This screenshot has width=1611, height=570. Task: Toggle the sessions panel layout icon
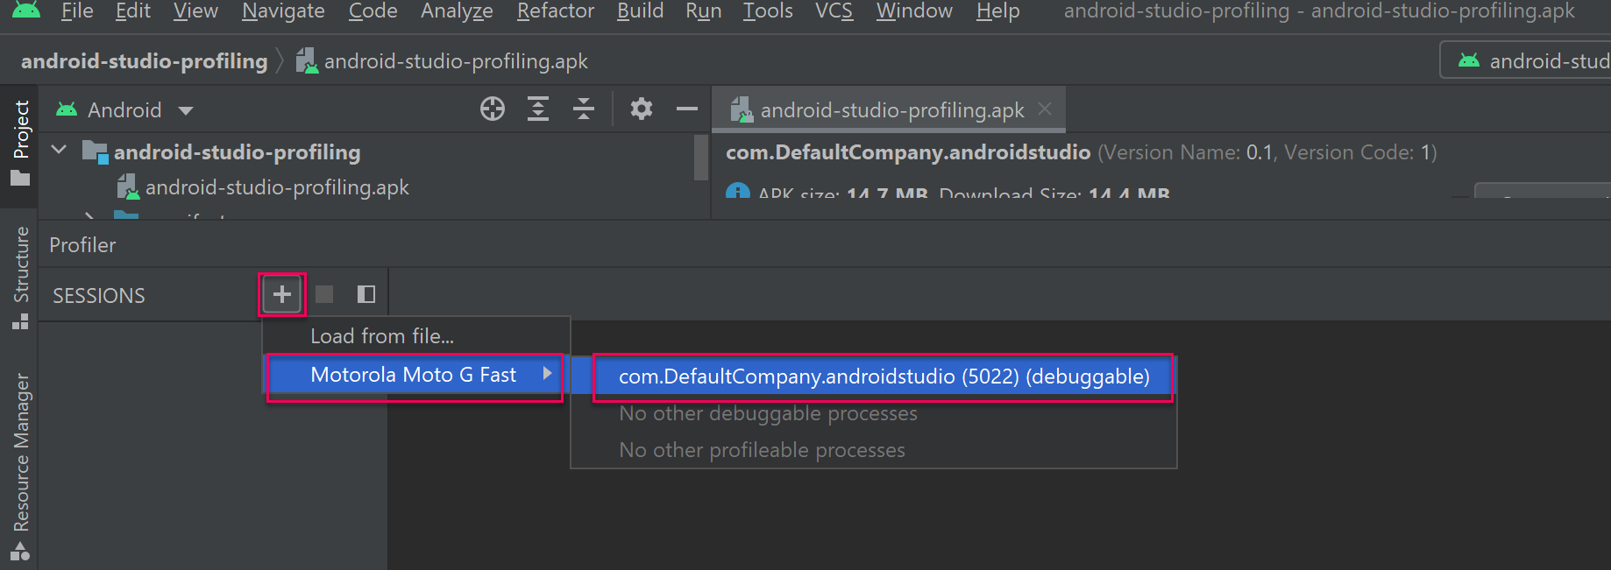click(x=366, y=295)
